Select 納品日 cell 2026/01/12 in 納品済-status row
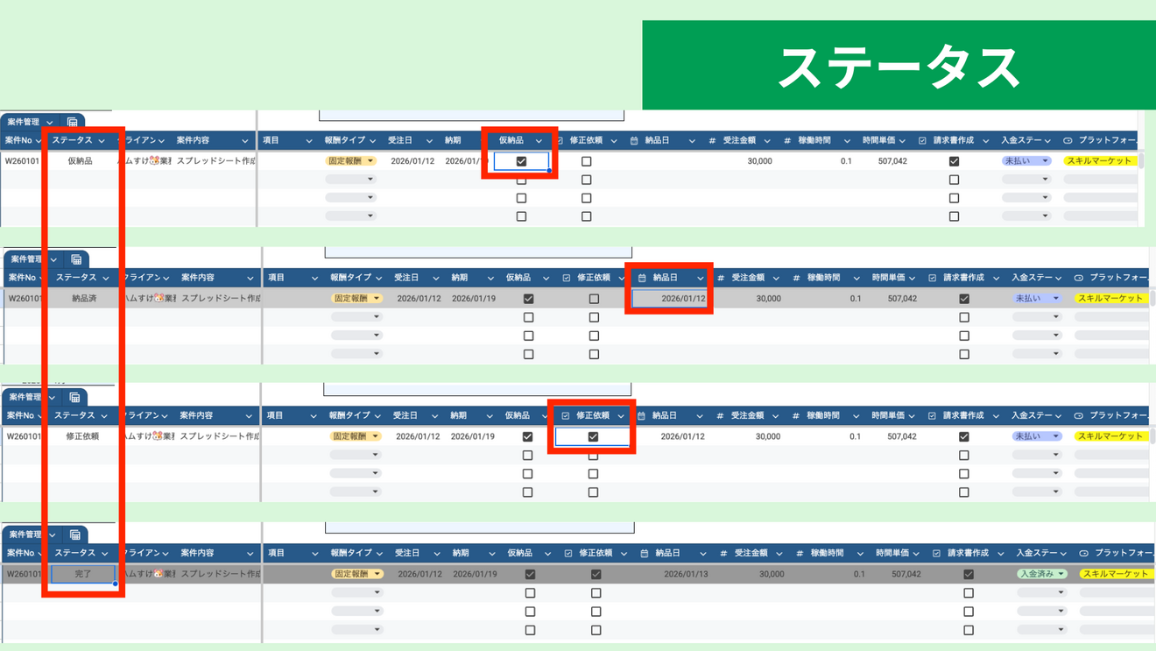 [x=669, y=299]
